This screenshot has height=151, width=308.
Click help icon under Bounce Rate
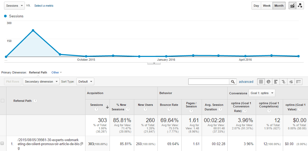(169, 109)
